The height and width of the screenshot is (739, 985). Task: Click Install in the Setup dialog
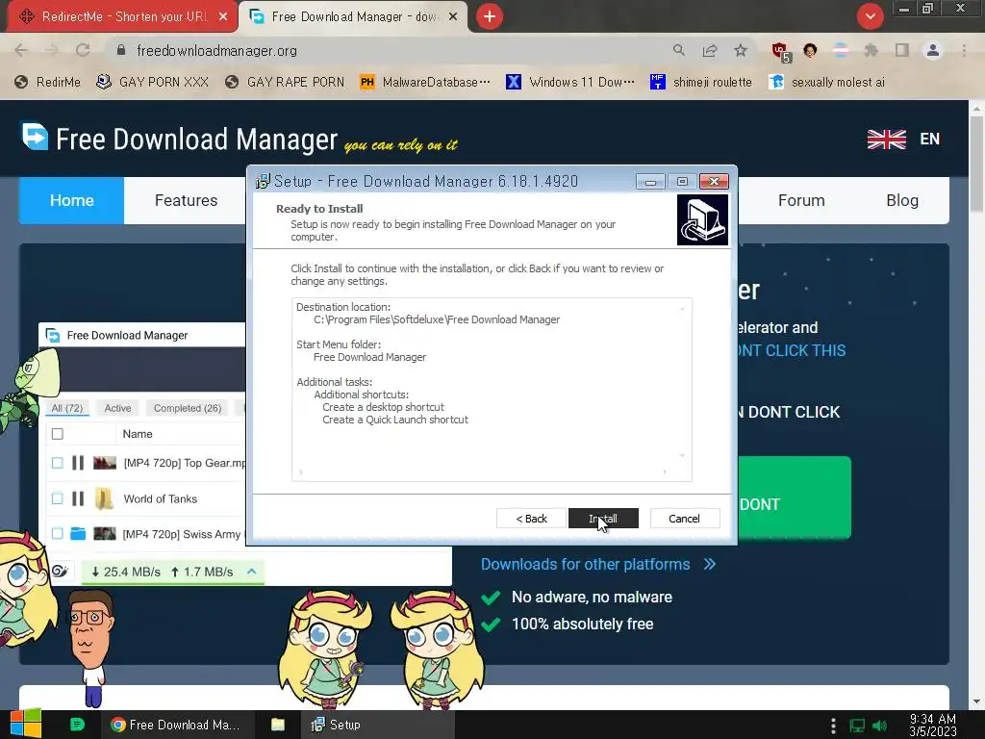(x=603, y=519)
